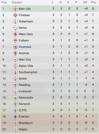Sort by the Dif column header
The width and height of the screenshot is (99, 134).
pyautogui.click(x=85, y=2)
